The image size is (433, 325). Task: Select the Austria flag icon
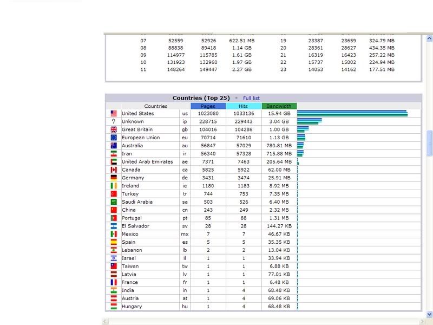[x=114, y=298]
